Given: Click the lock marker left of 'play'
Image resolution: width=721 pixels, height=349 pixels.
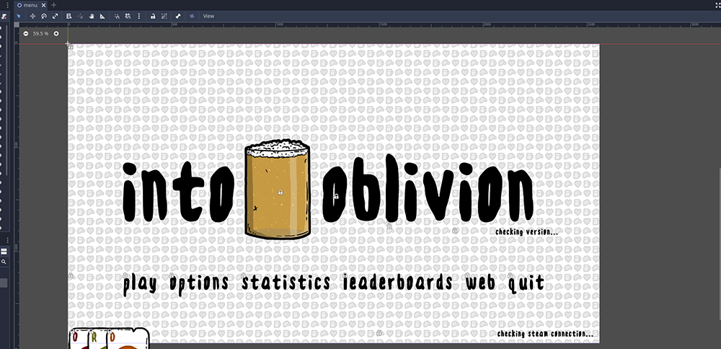Looking at the screenshot, I should pyautogui.click(x=71, y=276).
